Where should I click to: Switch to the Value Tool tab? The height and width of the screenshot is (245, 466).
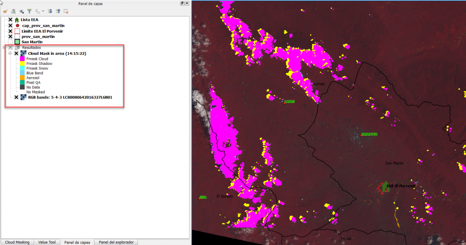(47, 242)
